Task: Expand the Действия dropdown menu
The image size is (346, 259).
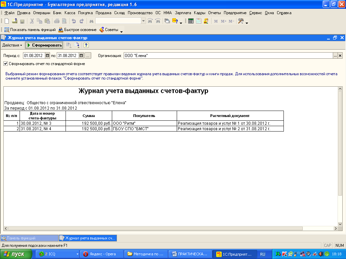Action: coord(12,45)
